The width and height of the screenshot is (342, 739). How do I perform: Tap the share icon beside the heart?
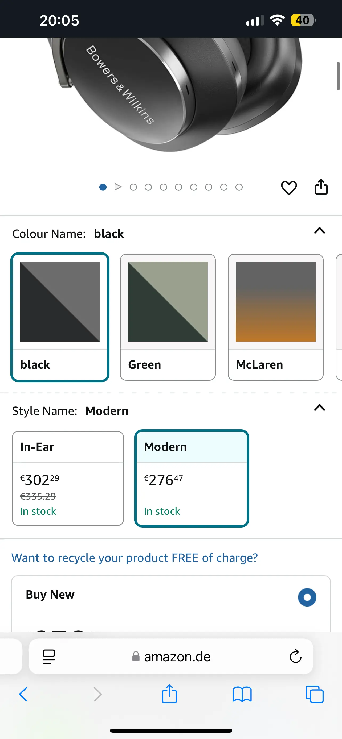(x=321, y=187)
